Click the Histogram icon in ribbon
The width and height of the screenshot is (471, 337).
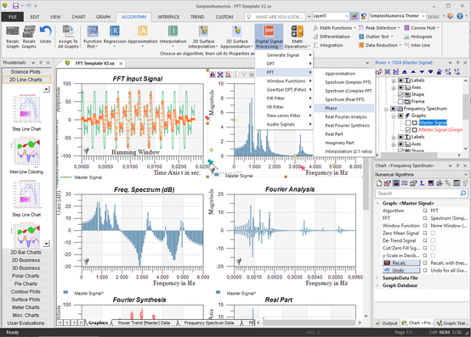(406, 37)
